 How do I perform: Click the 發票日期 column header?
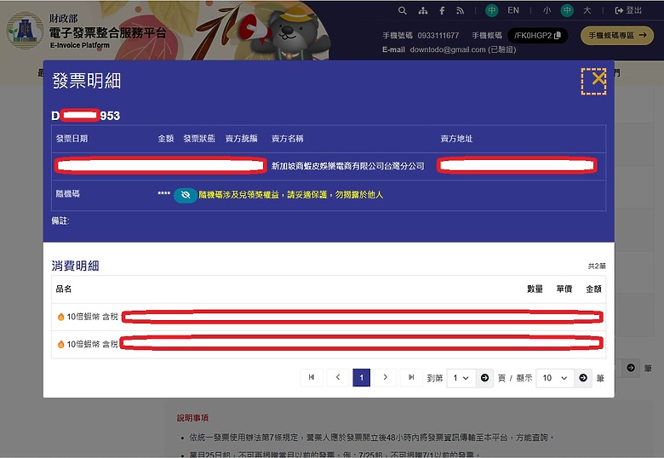pyautogui.click(x=72, y=139)
